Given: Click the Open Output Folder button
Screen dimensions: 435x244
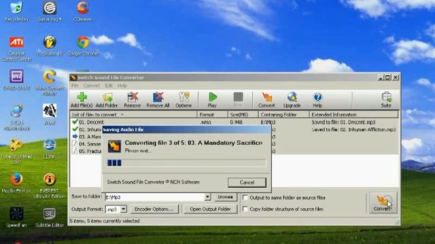Looking at the screenshot, I should (210, 209).
